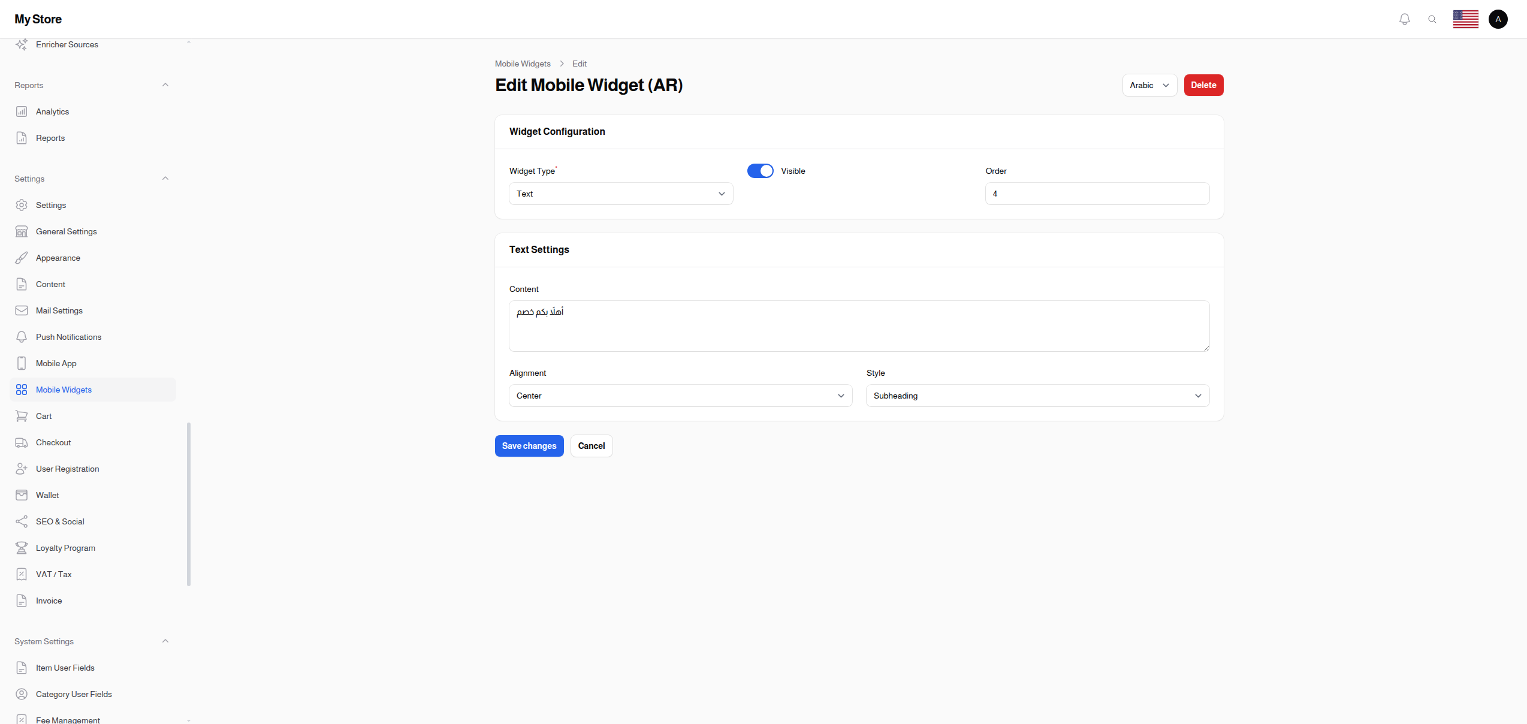Click the Appearance brush icon
This screenshot has height=724, width=1527.
pos(22,258)
